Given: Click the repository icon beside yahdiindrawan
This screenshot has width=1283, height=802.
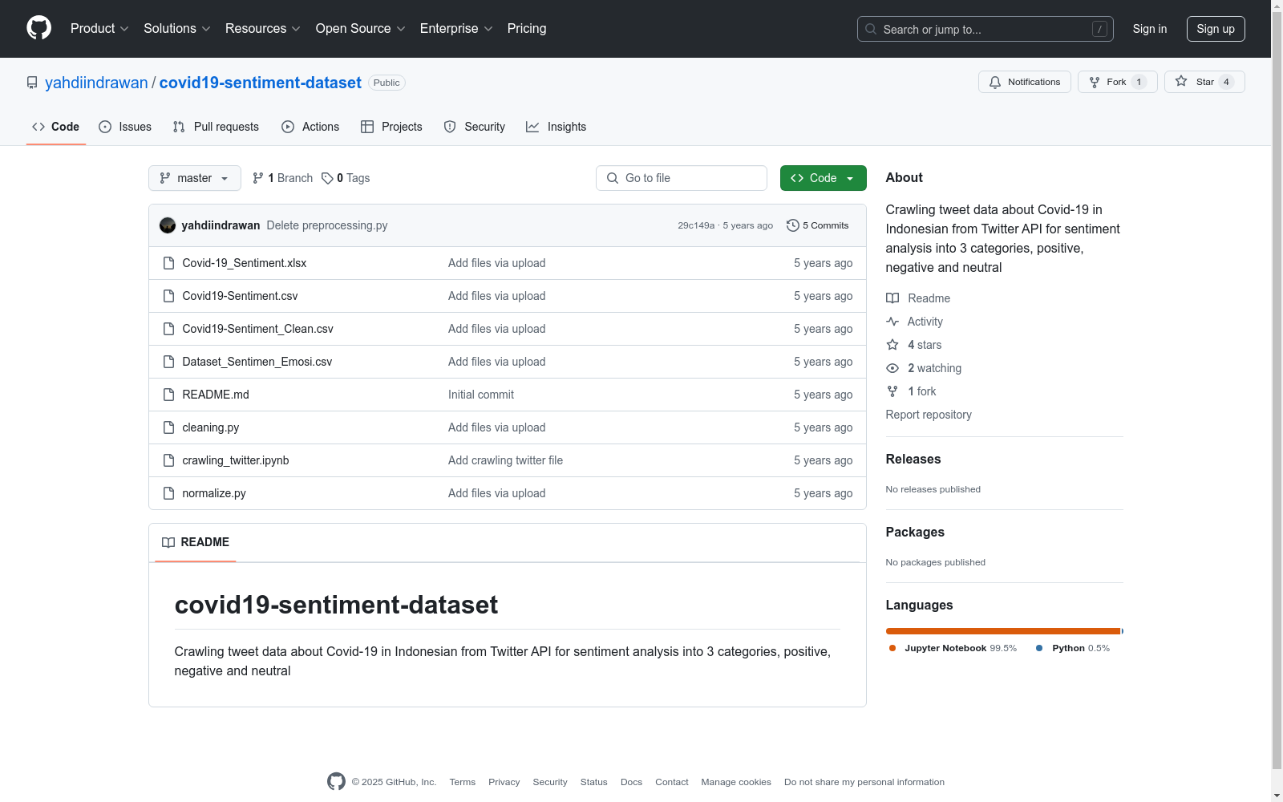Looking at the screenshot, I should click(x=32, y=83).
